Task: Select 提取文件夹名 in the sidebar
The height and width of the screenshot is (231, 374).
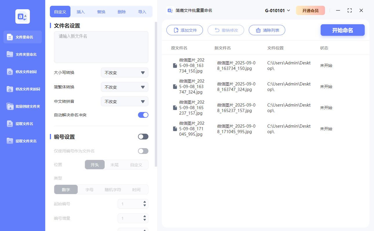Action: point(22,141)
